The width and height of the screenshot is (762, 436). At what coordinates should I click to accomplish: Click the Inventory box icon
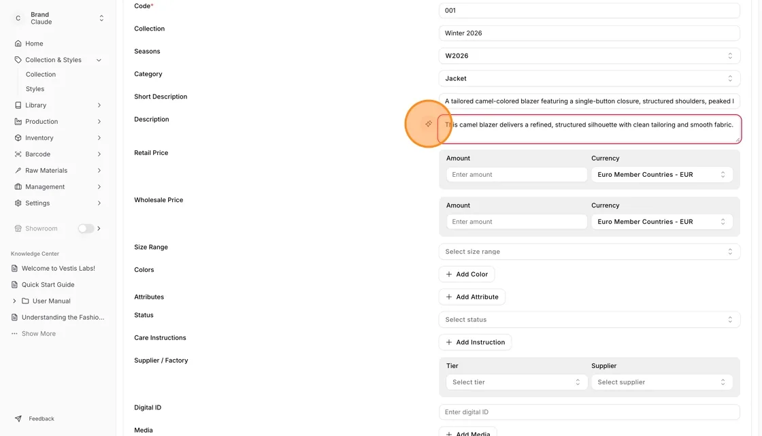[x=18, y=137]
